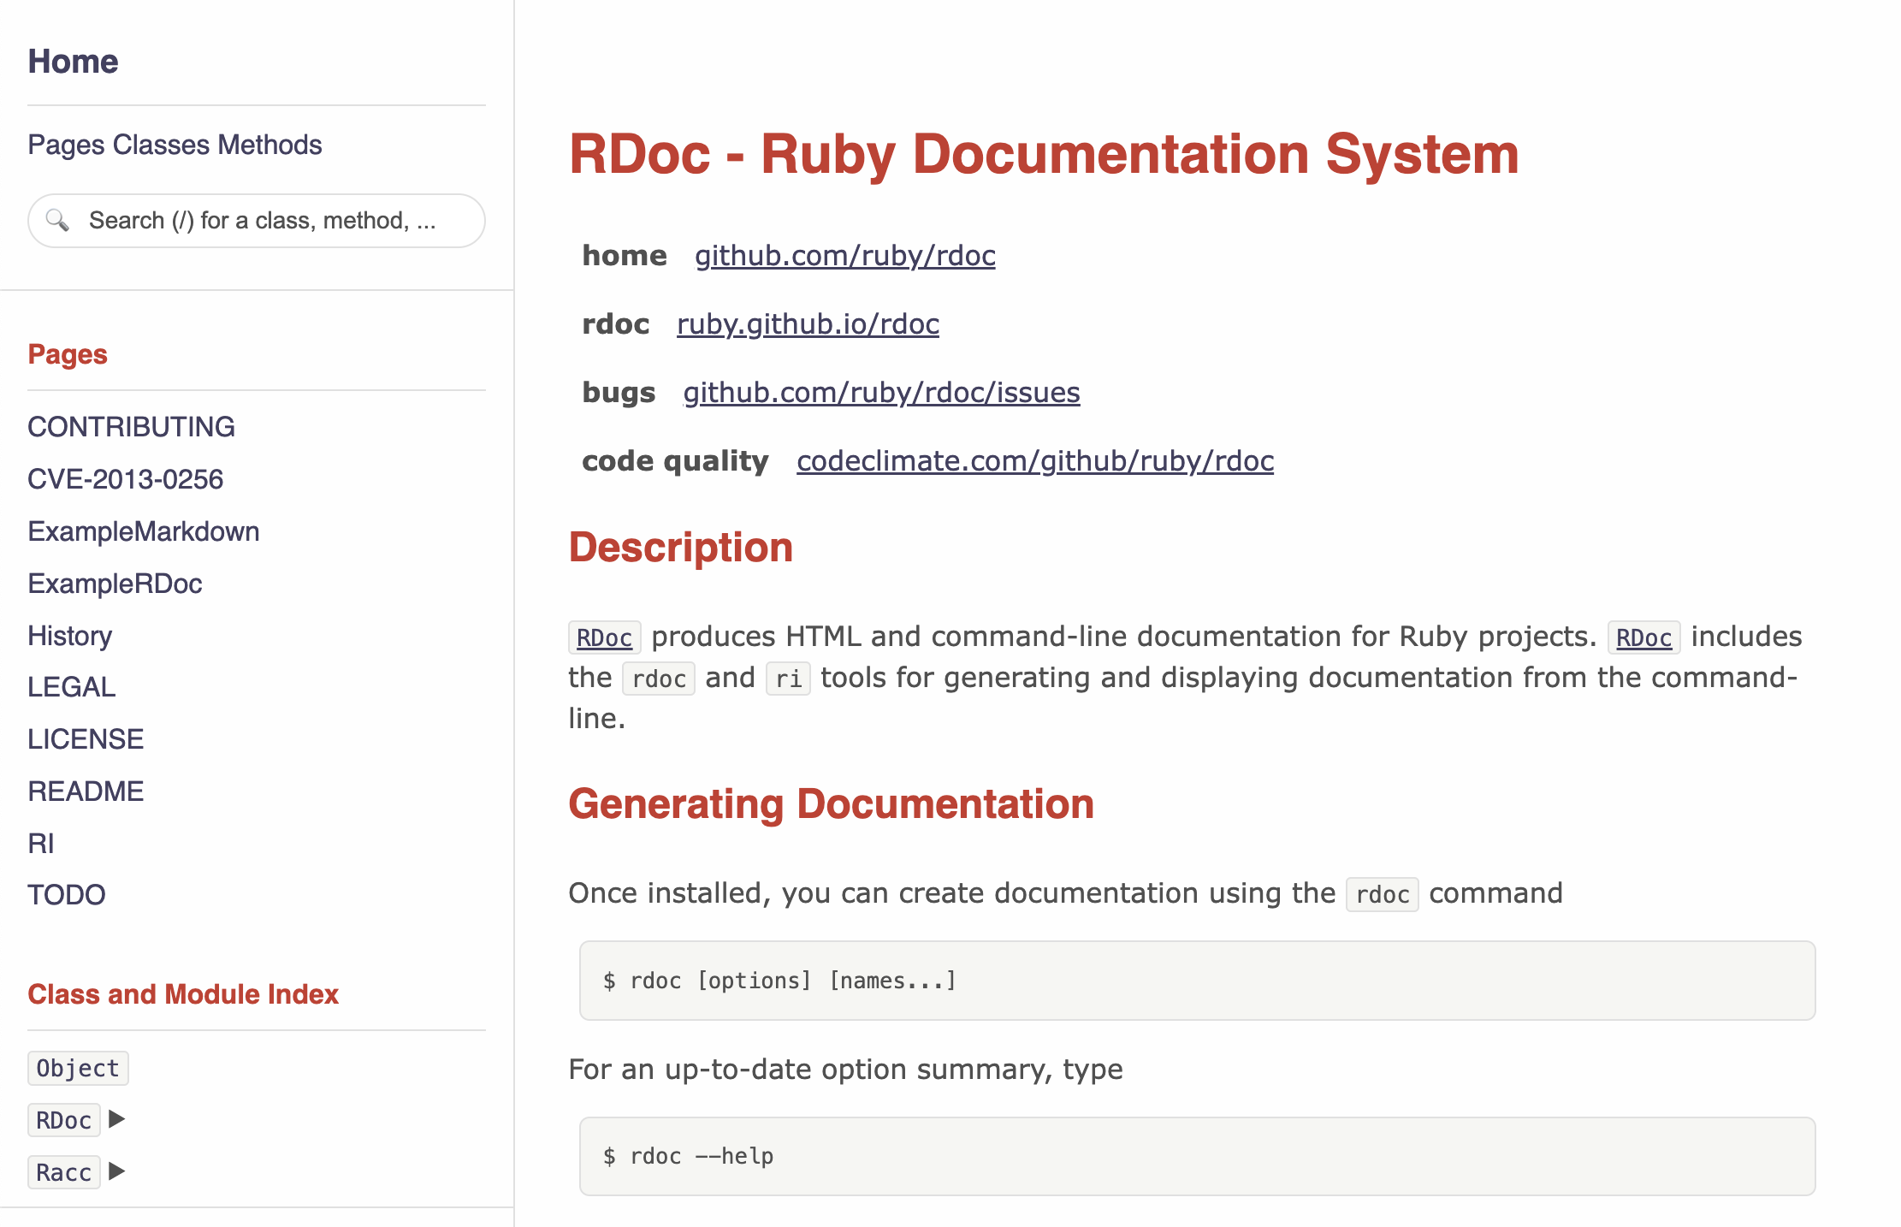The image size is (1901, 1227).
Task: Follow the codeclimate.com/github/ruby/rdoc link
Action: (1035, 461)
